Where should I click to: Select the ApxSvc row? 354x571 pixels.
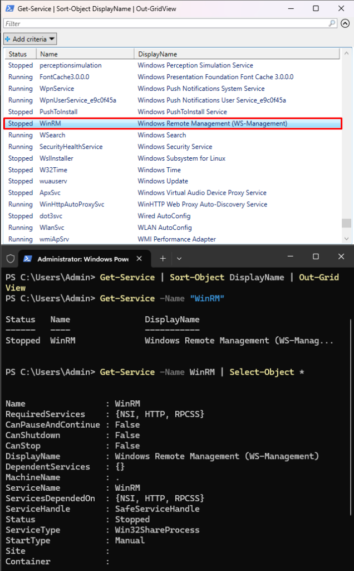(173, 192)
